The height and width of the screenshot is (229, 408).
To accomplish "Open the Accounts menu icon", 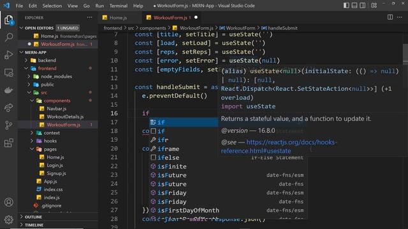I will pos(8,202).
